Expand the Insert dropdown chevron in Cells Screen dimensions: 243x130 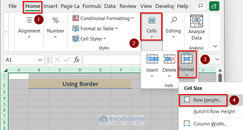coord(152,76)
